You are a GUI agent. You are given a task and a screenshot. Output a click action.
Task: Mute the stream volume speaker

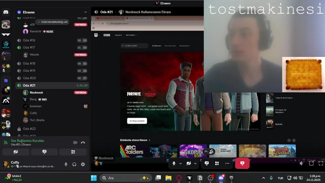point(301,163)
